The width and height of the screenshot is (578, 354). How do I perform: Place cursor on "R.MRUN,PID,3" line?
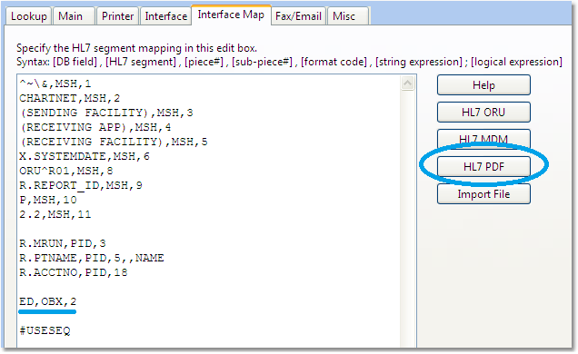63,243
